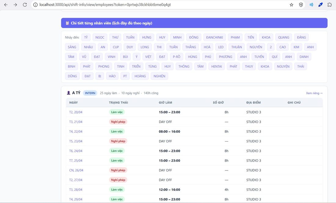Click the Ý chip
This screenshot has width=336, height=203.
[x=137, y=57]
